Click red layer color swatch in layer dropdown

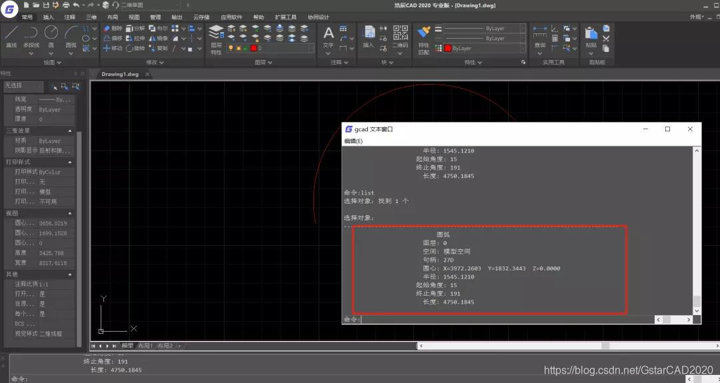pyautogui.click(x=253, y=48)
